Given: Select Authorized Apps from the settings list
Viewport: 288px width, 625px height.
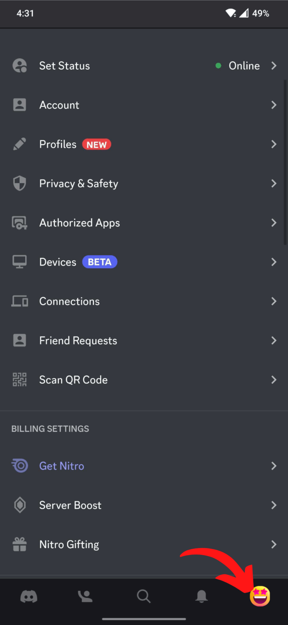Looking at the screenshot, I should point(79,223).
